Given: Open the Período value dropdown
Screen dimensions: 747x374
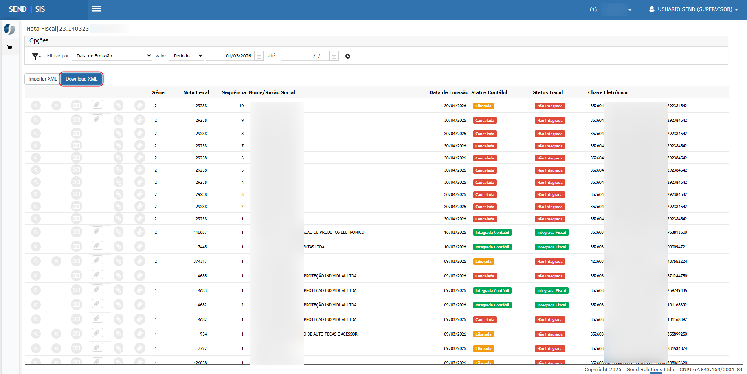Looking at the screenshot, I should pos(186,56).
